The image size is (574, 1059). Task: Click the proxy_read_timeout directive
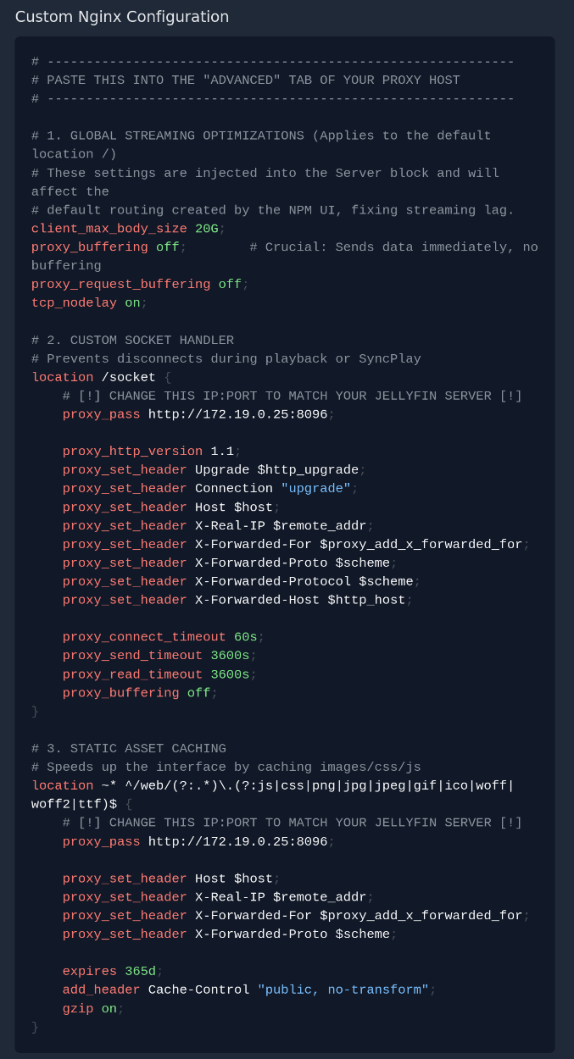(132, 674)
